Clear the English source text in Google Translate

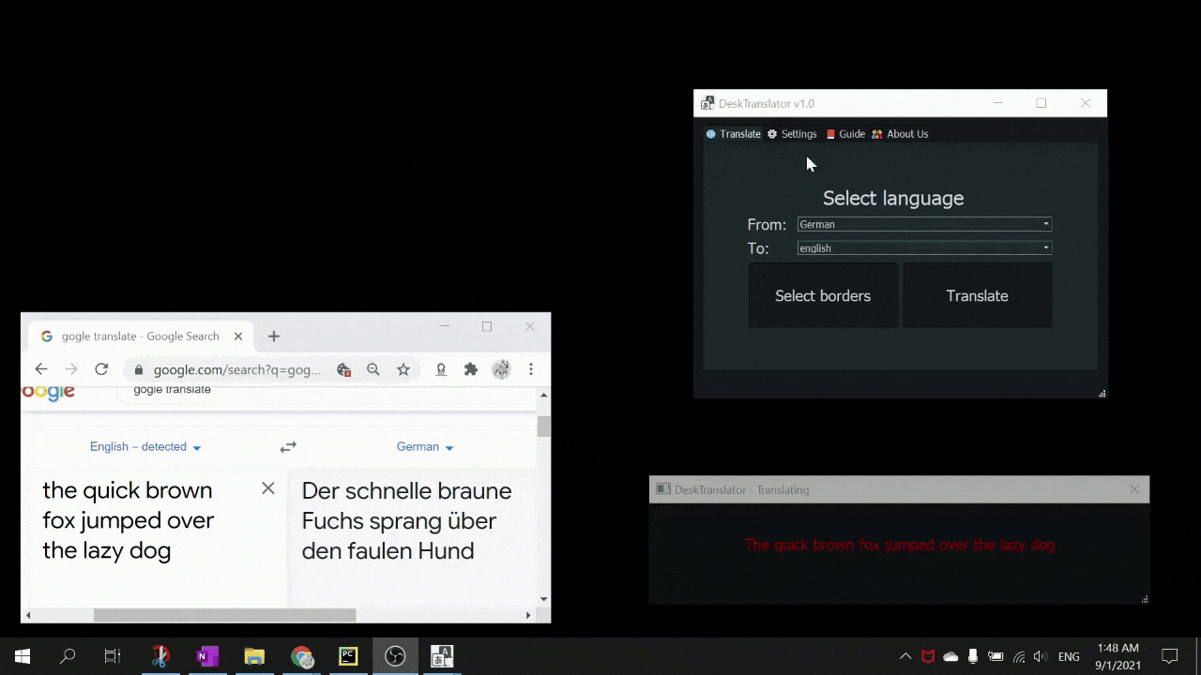pos(268,487)
